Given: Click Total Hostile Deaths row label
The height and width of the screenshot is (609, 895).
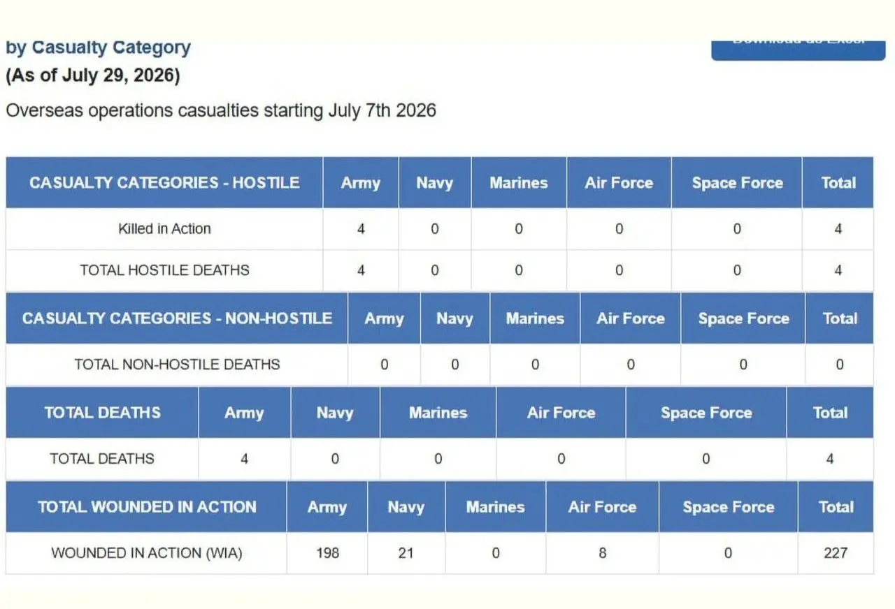Looking at the screenshot, I should pyautogui.click(x=164, y=270).
